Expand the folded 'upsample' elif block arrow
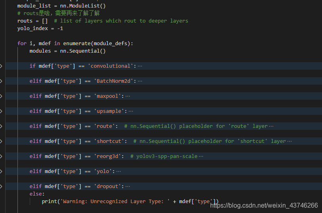 coord(1,111)
